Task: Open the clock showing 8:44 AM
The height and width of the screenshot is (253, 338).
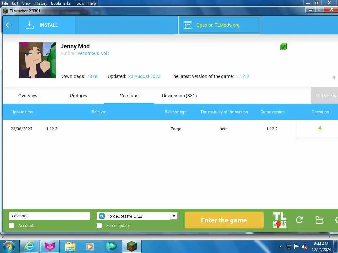Action: coord(321,246)
